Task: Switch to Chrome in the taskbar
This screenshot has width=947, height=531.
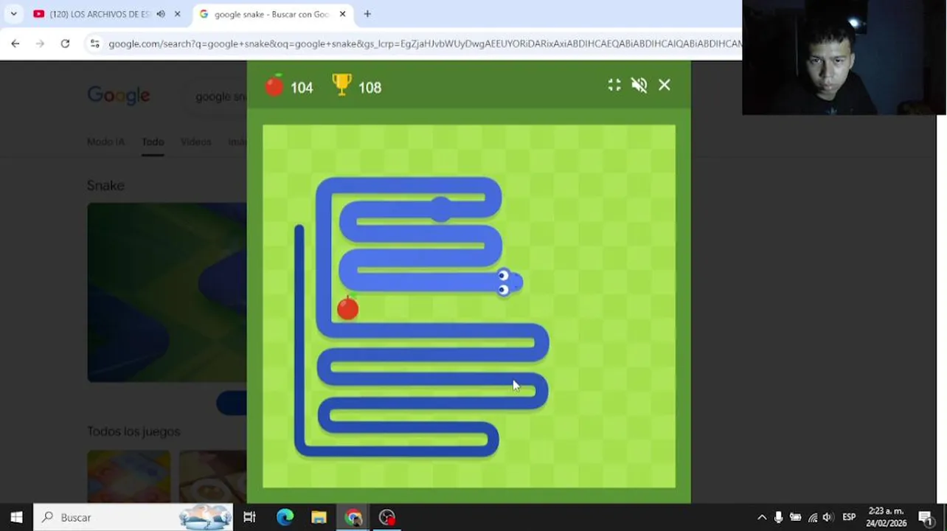Action: [x=353, y=517]
